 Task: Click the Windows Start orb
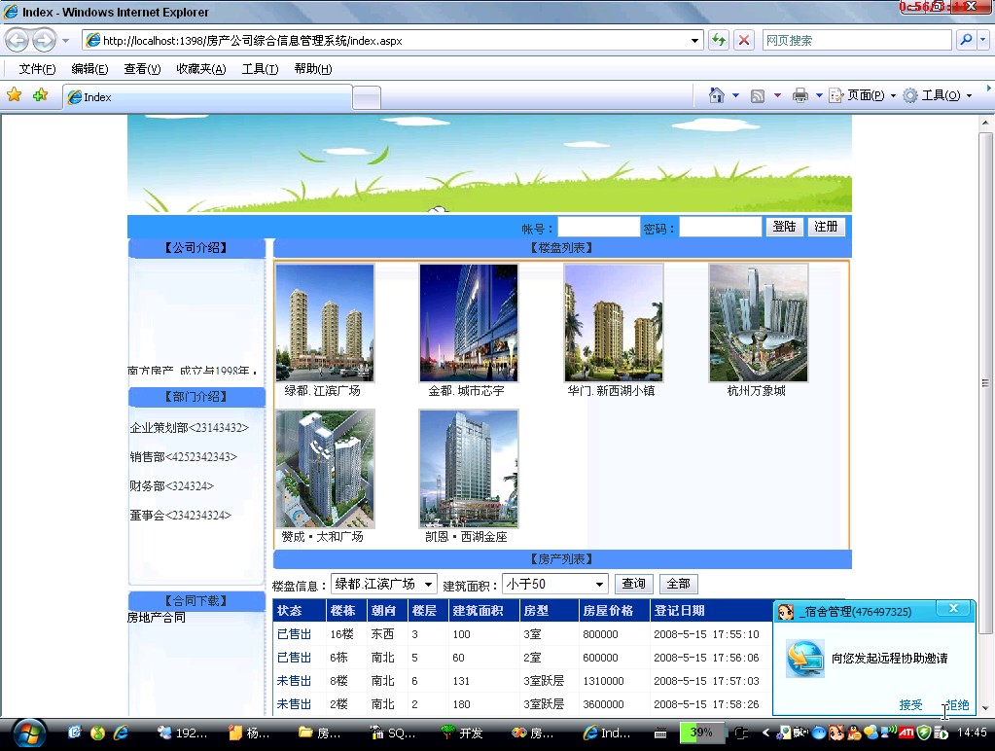(28, 734)
